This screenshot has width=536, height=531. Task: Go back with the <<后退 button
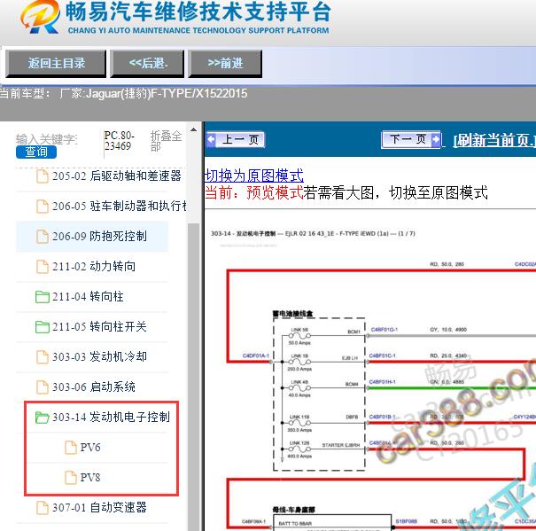point(147,64)
